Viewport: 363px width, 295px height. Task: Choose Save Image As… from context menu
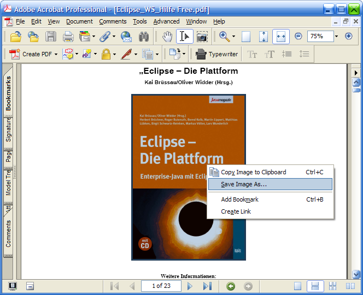[270, 184]
